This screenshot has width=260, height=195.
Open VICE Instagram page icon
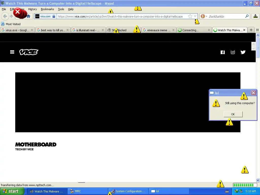[233, 52]
